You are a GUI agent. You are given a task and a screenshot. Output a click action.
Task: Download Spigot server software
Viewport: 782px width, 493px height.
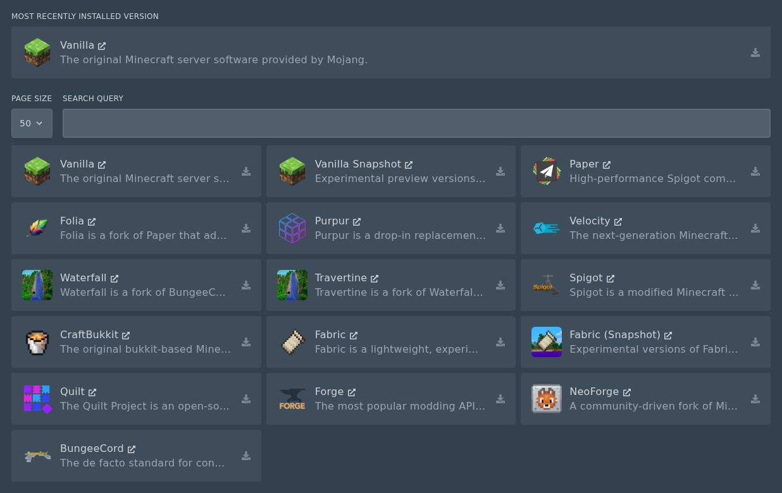tap(755, 285)
